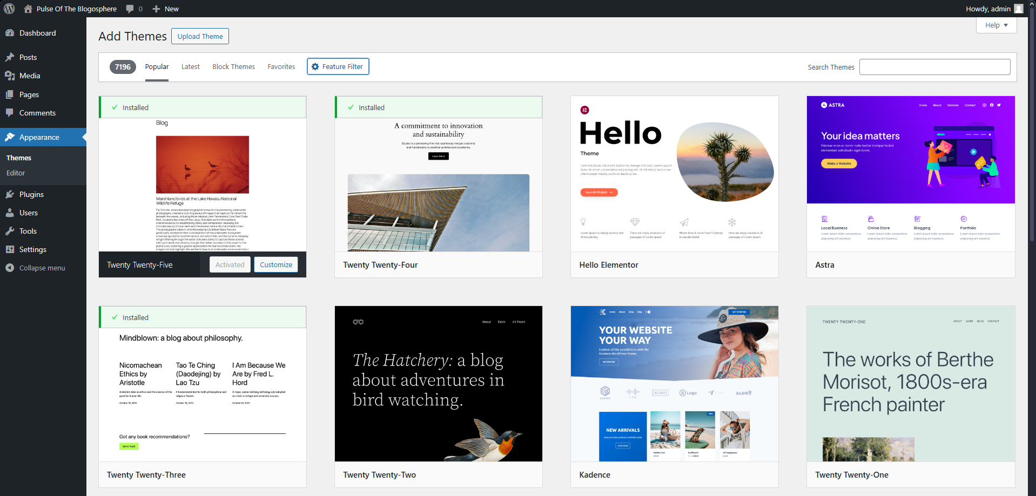Open the site home icon
This screenshot has width=1036, height=496.
pyautogui.click(x=28, y=9)
